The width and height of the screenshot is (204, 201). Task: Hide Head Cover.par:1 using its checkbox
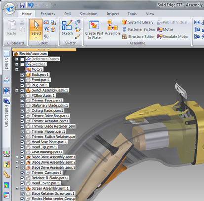22,183
